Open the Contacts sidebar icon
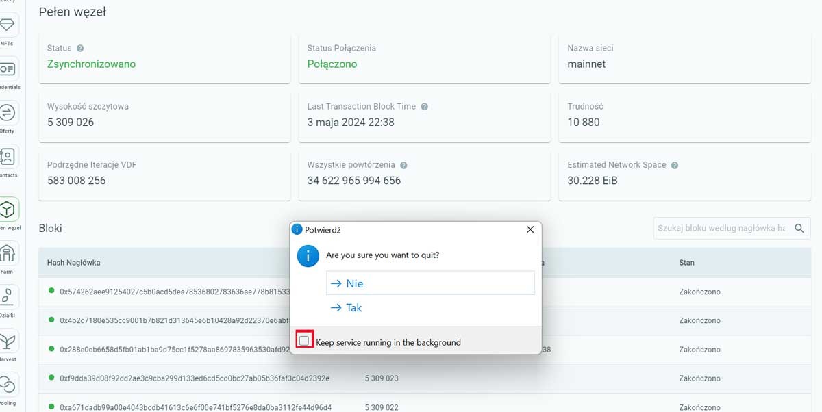The height and width of the screenshot is (412, 822). 8,157
